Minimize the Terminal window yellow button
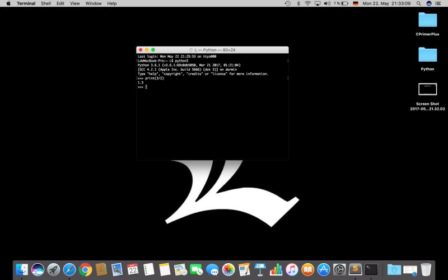Screen dimensions: 448x280 (x=147, y=50)
